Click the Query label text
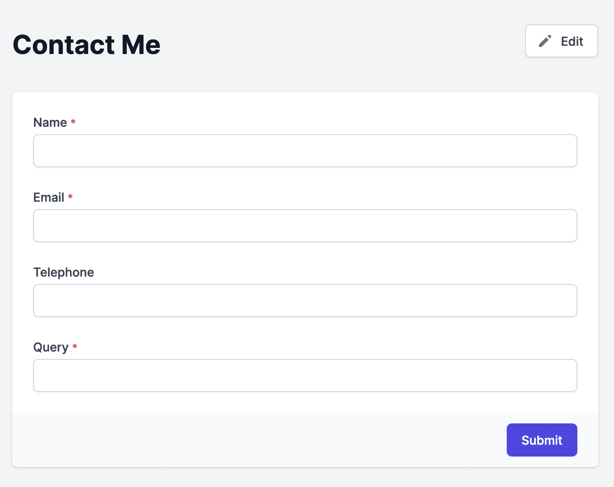Image resolution: width=614 pixels, height=487 pixels. tap(51, 348)
